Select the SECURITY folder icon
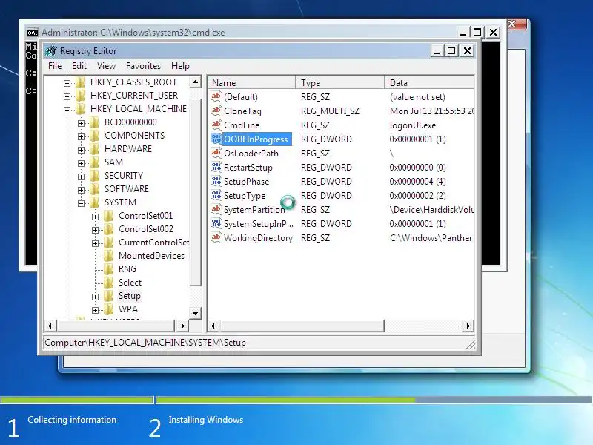Screen dimensions: 593x445 (x=95, y=176)
